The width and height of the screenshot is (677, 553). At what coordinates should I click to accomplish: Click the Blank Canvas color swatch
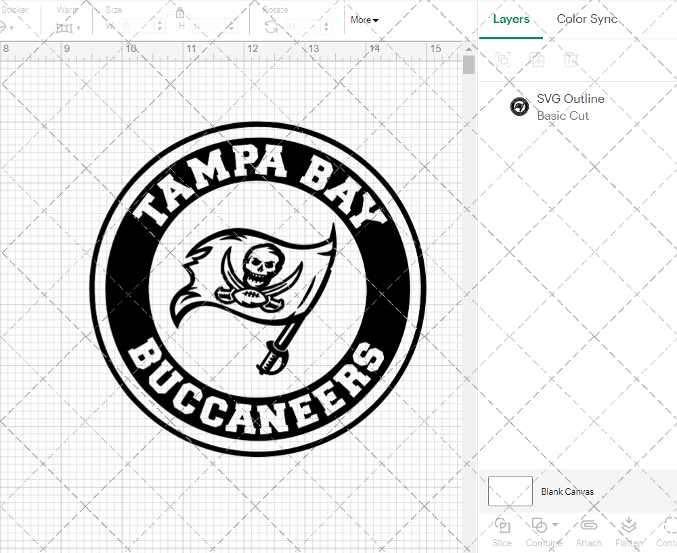pos(510,491)
